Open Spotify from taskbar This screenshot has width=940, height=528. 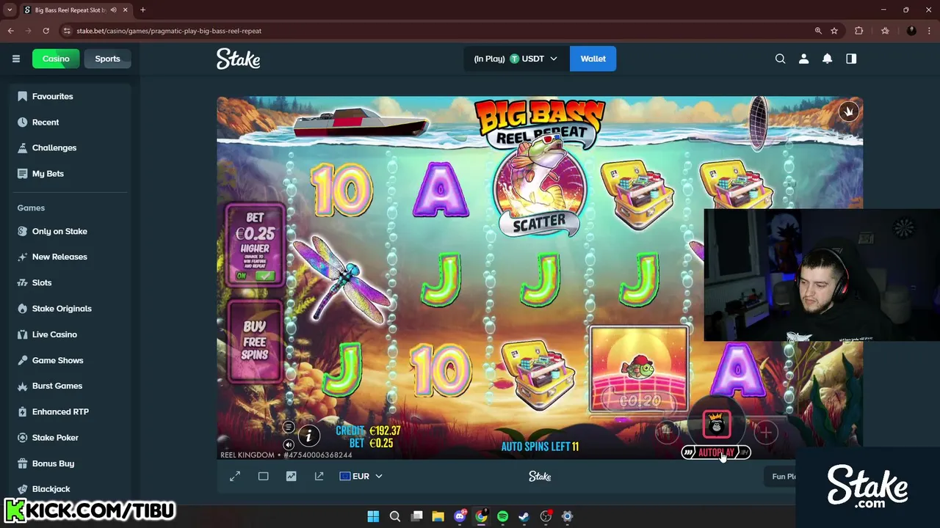(x=502, y=516)
